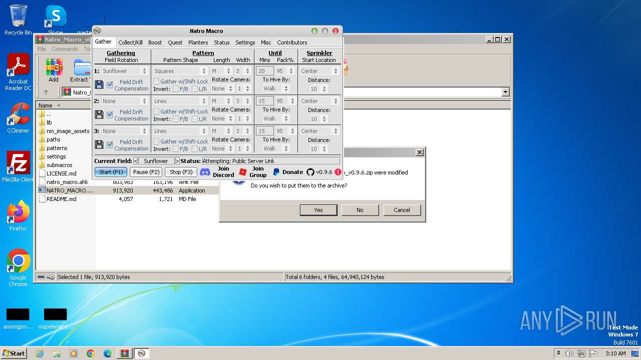Open field 1 sprinkler Center location dropdown
The image size is (641, 360).
pos(319,71)
